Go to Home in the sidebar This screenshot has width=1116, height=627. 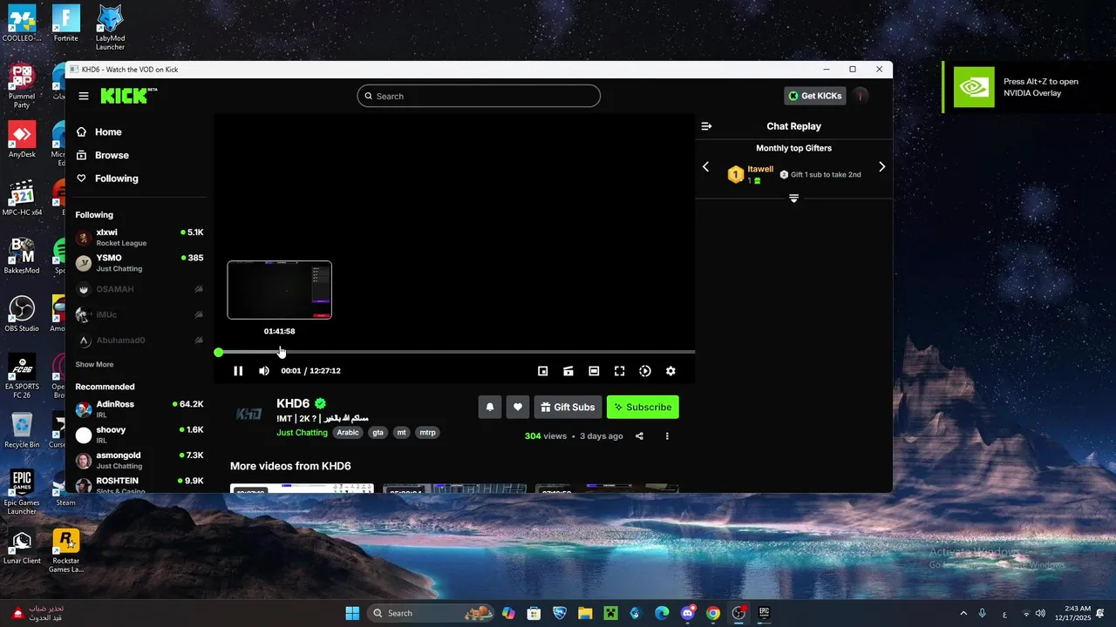pyautogui.click(x=99, y=132)
